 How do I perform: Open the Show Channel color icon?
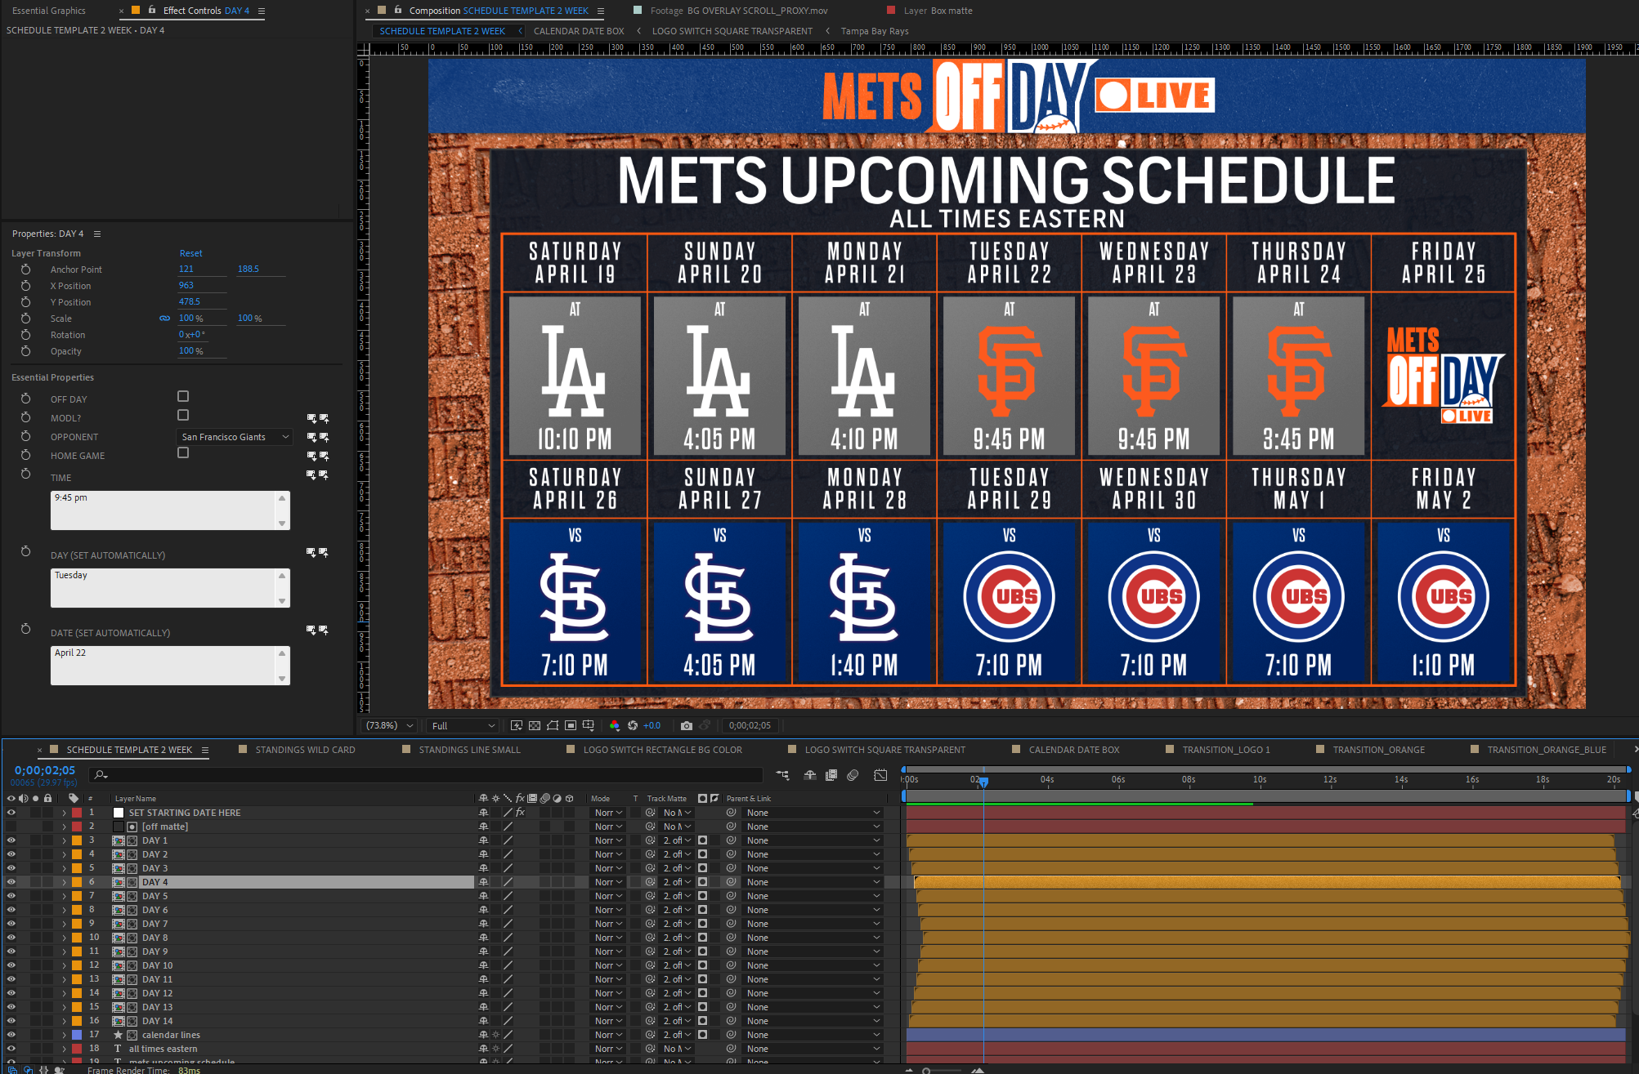coord(615,725)
